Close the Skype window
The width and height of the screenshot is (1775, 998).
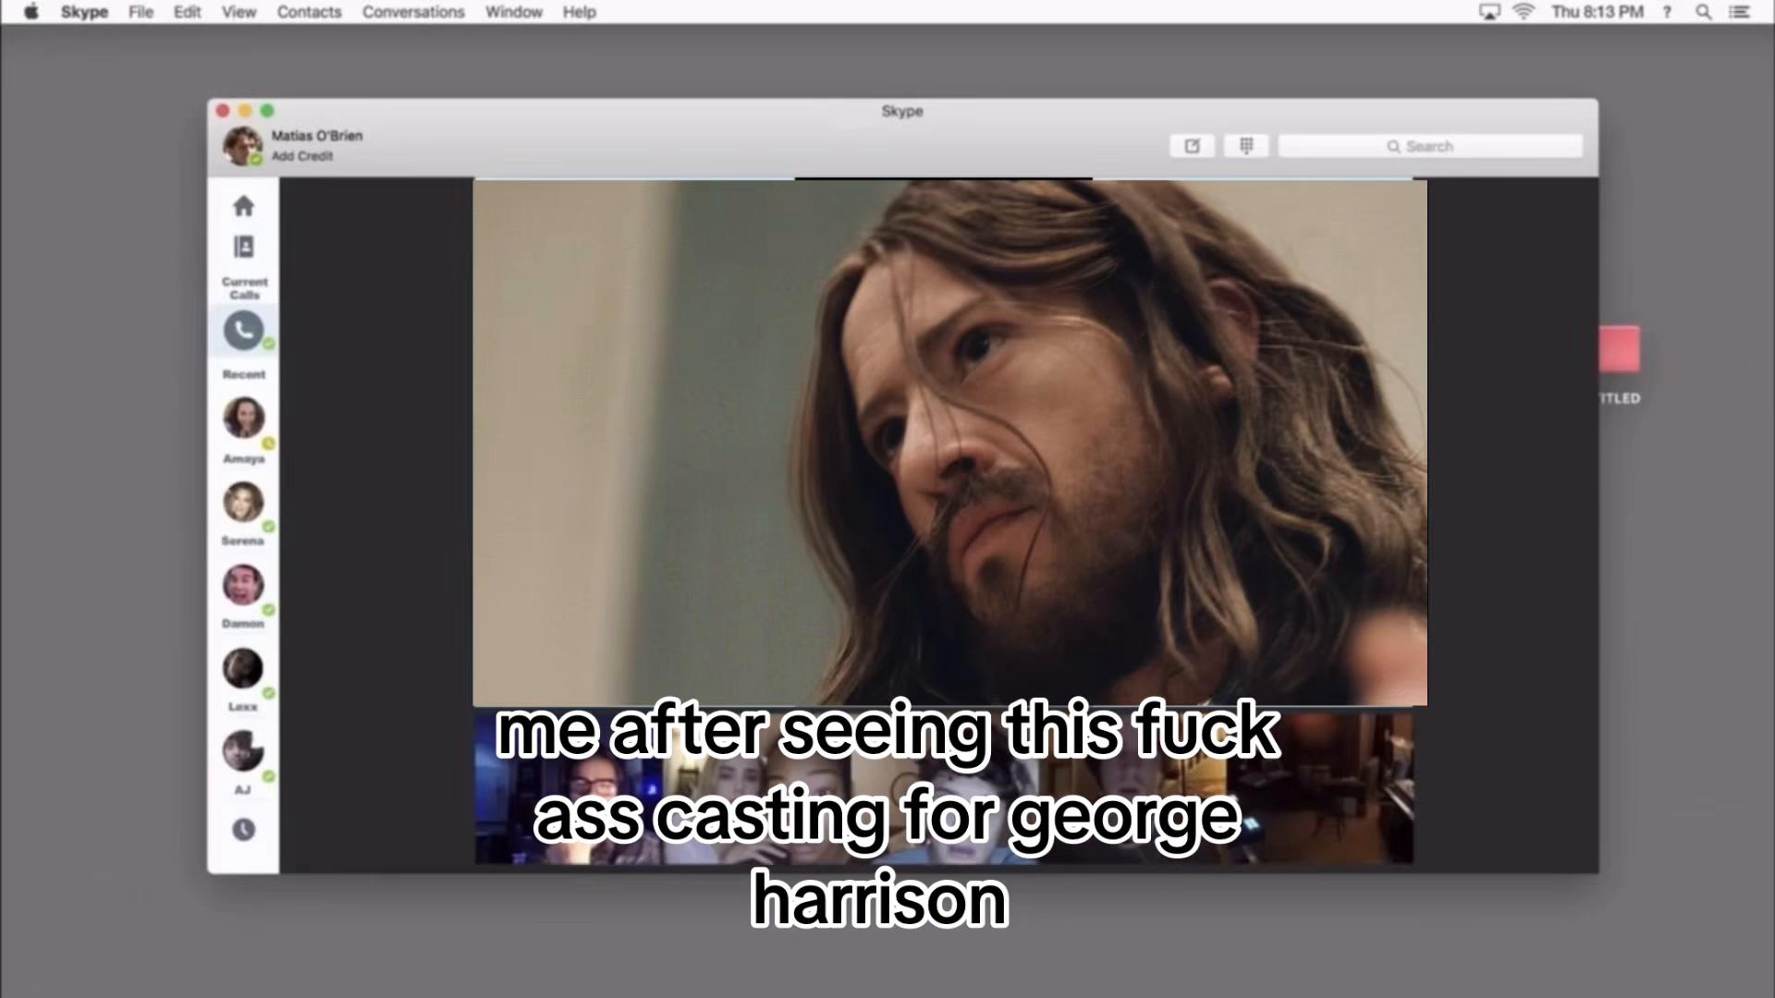[223, 111]
